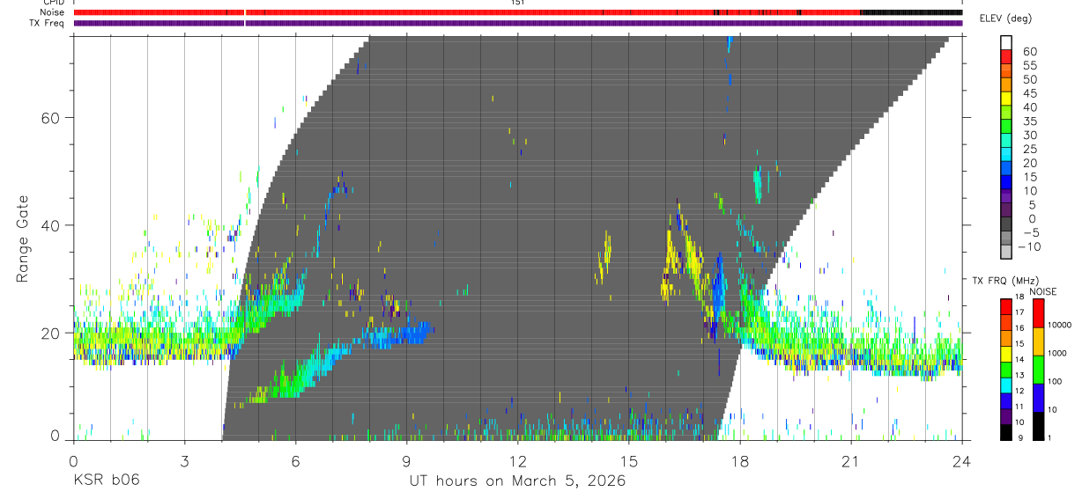Click the purple TX Freq strip above the plot
The height and width of the screenshot is (499, 1082).
pyautogui.click(x=518, y=23)
